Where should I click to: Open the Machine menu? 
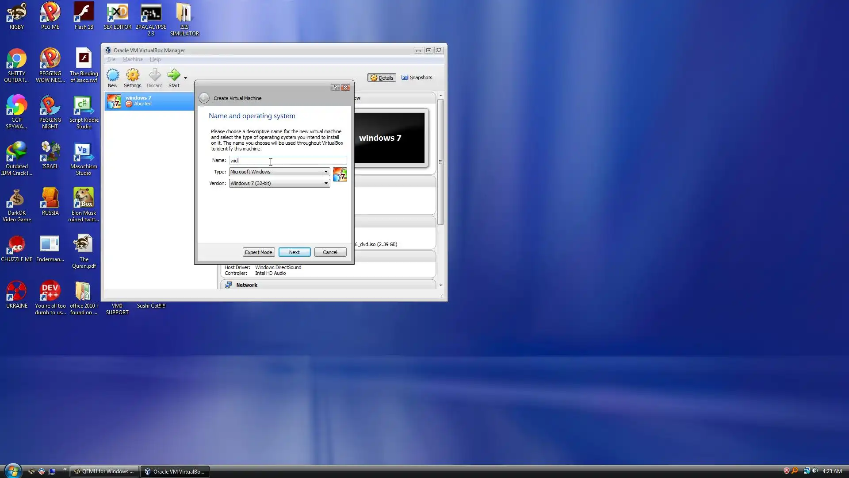132,59
